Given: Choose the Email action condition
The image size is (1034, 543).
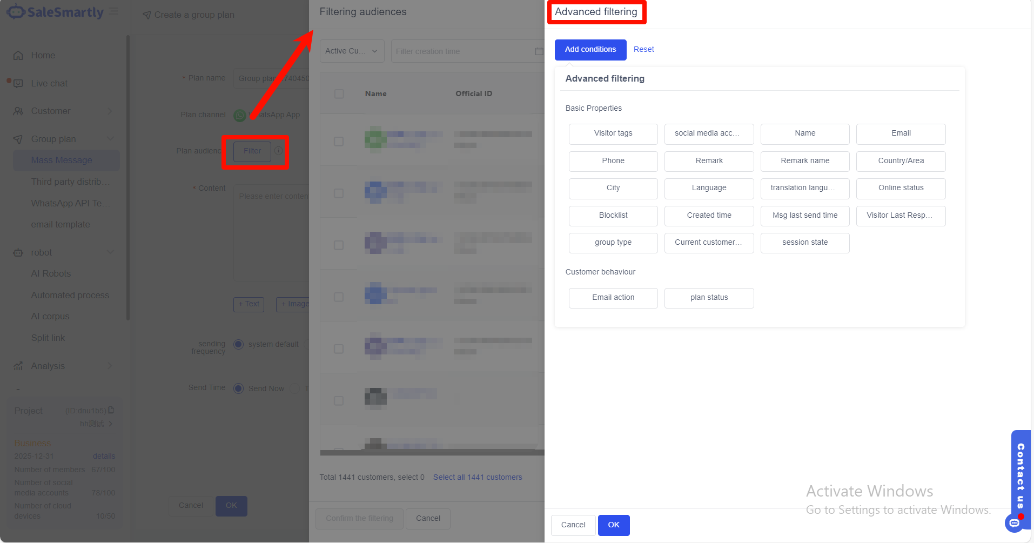Looking at the screenshot, I should 613,298.
